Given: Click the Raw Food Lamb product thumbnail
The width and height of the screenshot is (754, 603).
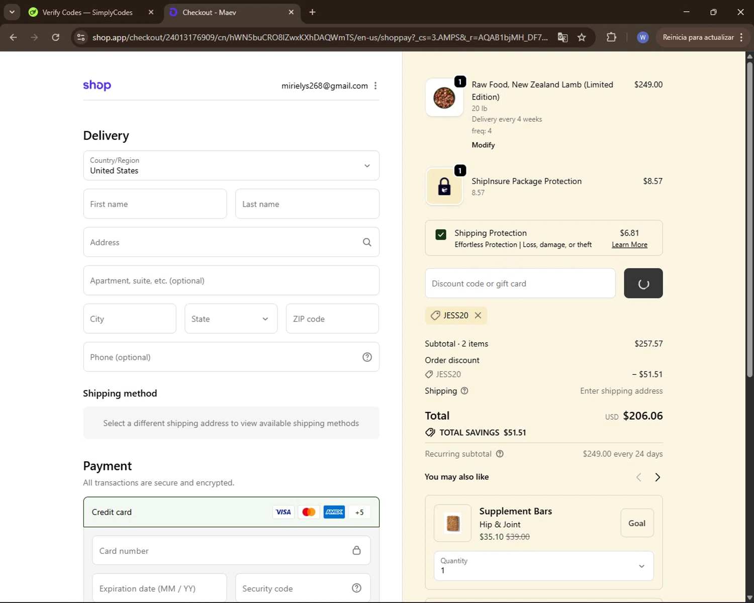Looking at the screenshot, I should (x=444, y=97).
